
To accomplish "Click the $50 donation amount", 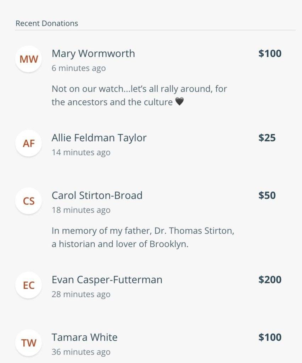I will (x=267, y=195).
